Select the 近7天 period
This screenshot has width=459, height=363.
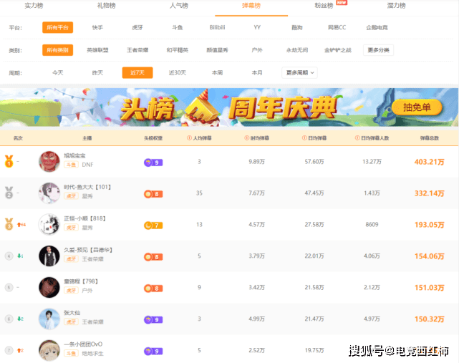tap(137, 72)
